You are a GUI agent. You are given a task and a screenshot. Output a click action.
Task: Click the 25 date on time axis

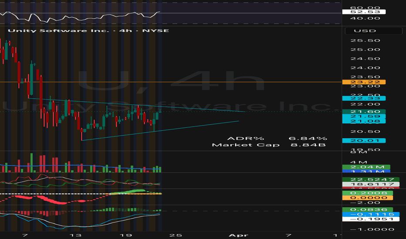(176, 236)
